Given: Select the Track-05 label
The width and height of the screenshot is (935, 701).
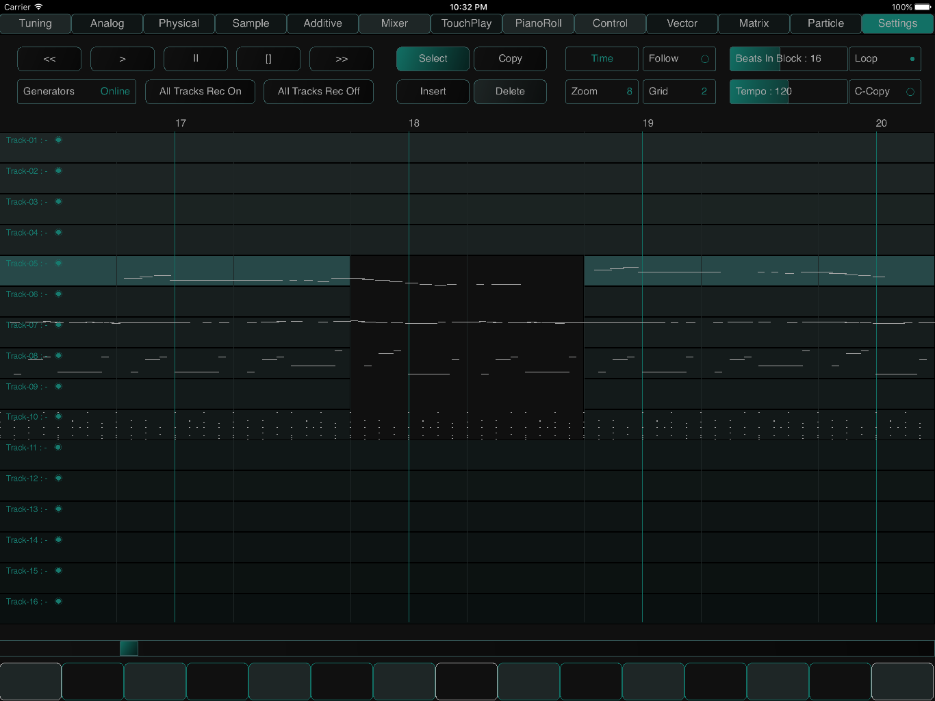Looking at the screenshot, I should 27,264.
